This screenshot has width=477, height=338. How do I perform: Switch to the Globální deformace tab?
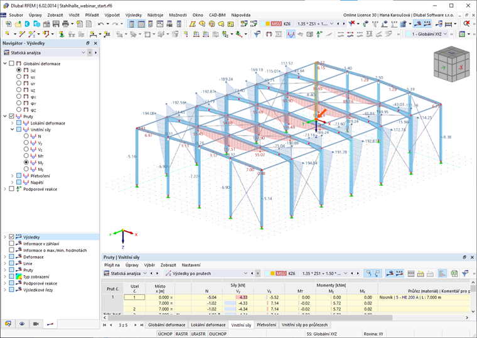(x=167, y=325)
